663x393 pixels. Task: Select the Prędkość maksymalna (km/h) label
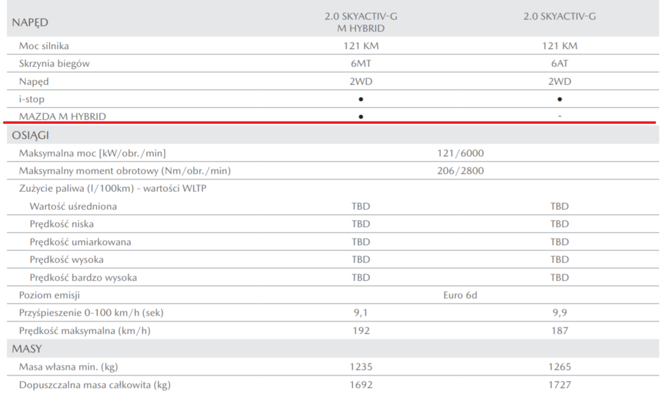(85, 331)
